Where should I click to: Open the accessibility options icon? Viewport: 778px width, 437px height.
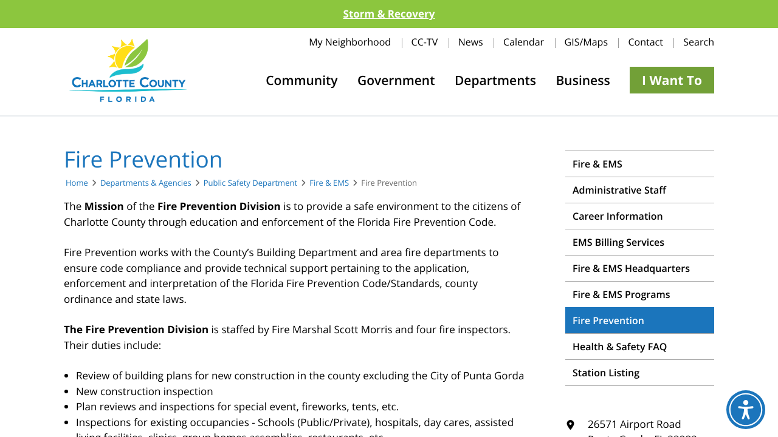click(x=746, y=410)
